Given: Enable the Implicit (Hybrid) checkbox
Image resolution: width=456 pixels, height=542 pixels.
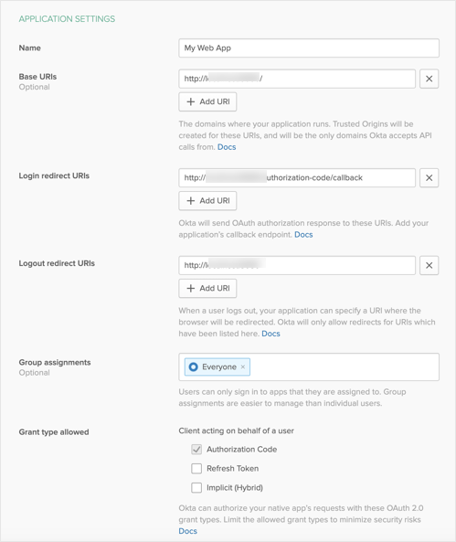Looking at the screenshot, I should pyautogui.click(x=196, y=488).
